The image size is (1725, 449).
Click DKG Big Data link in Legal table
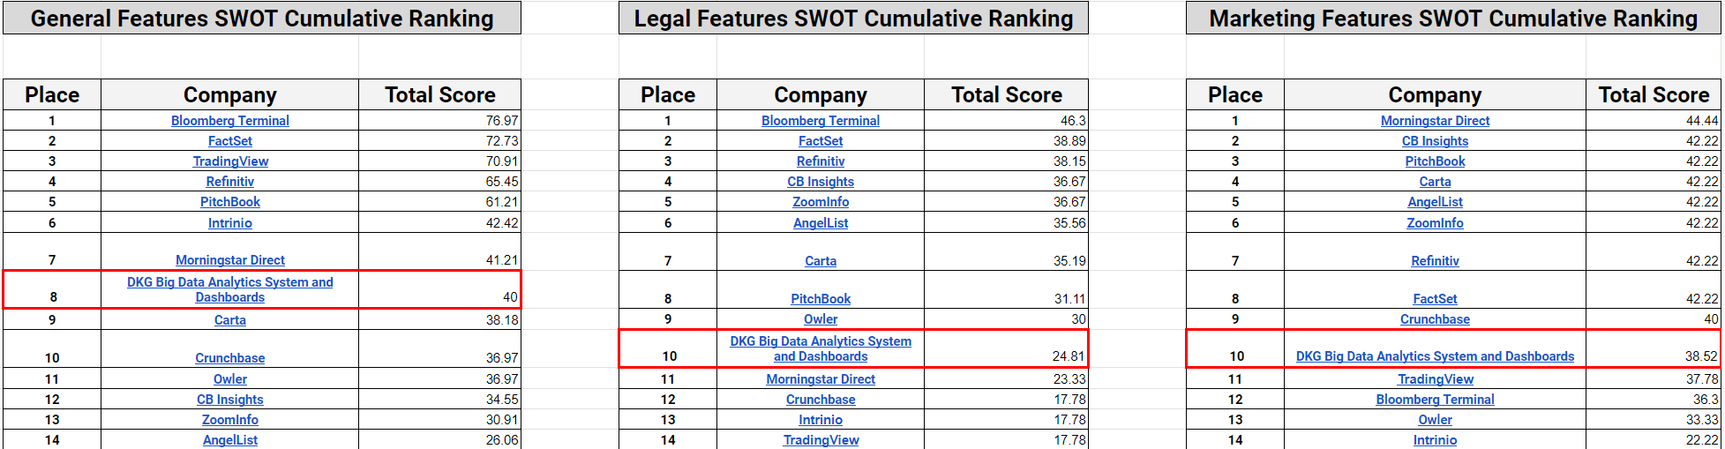tap(820, 348)
